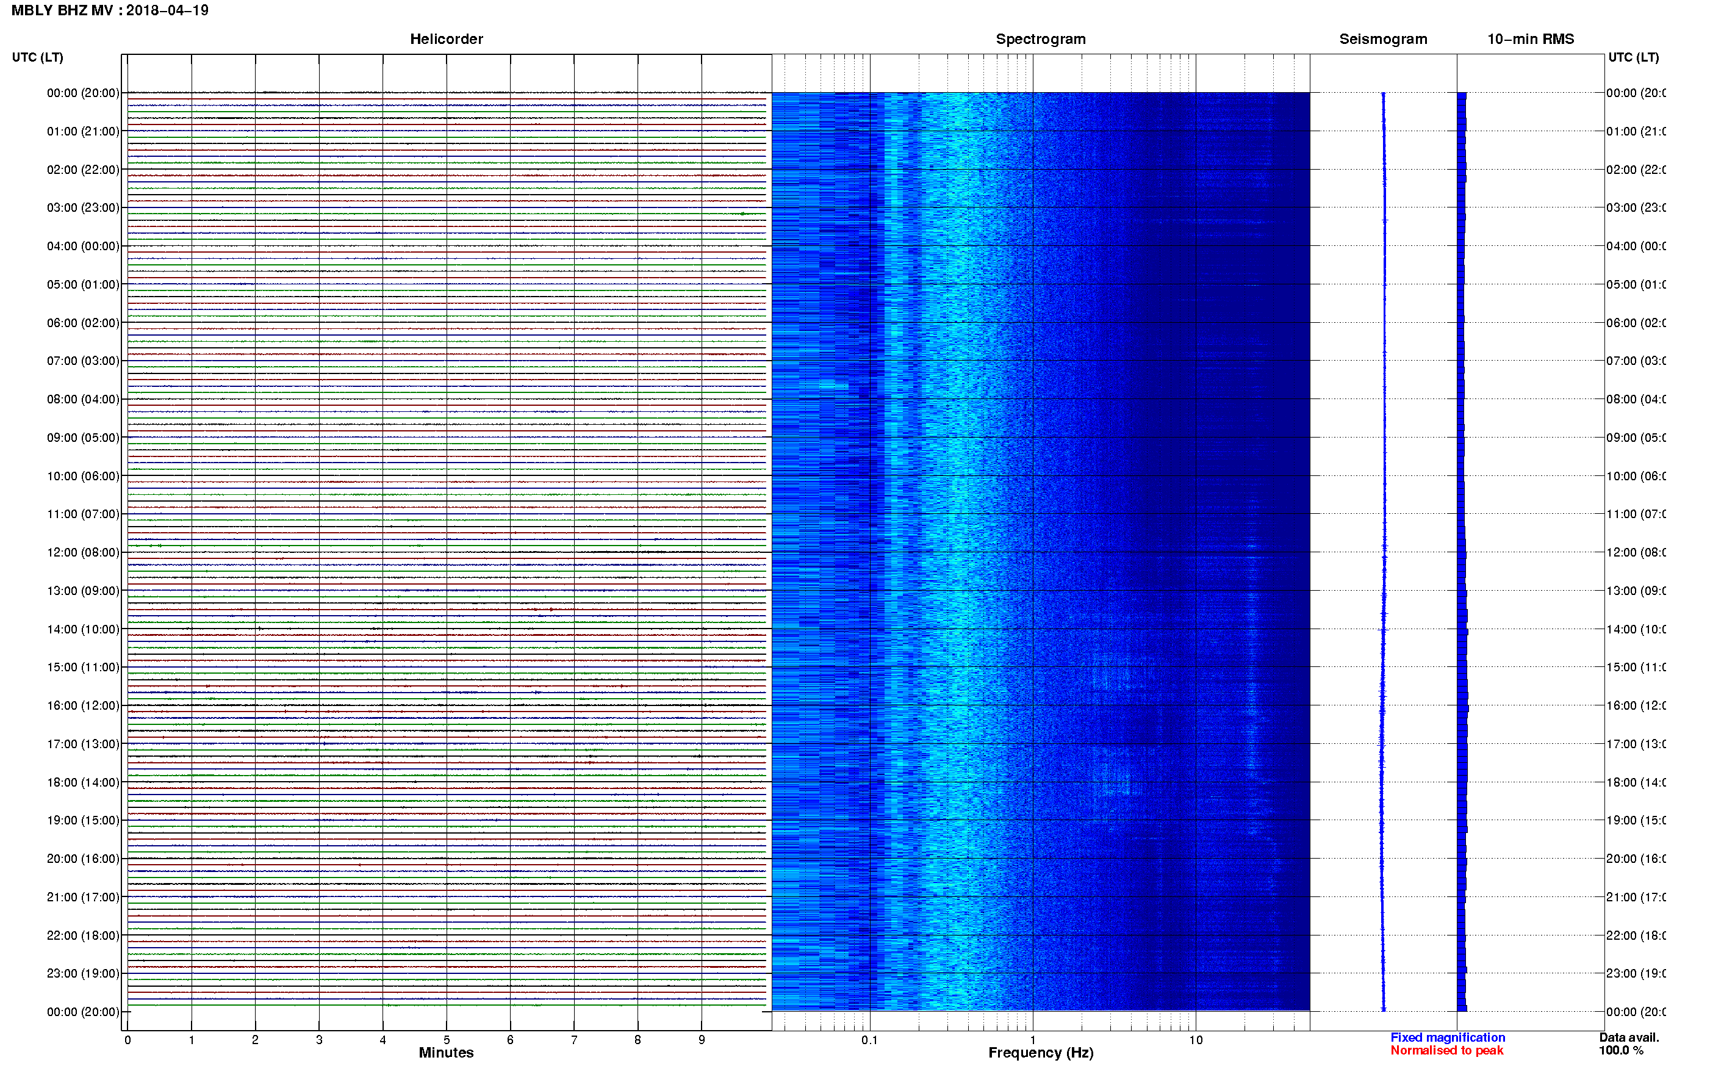Screen dimensions: 1735x1085
Task: Click tick '5' on the Minutes axis
Action: 447,1040
